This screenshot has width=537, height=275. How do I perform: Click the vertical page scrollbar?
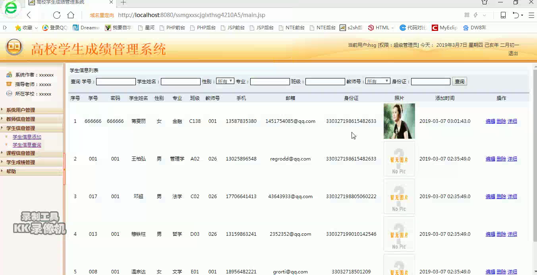click(x=535, y=155)
